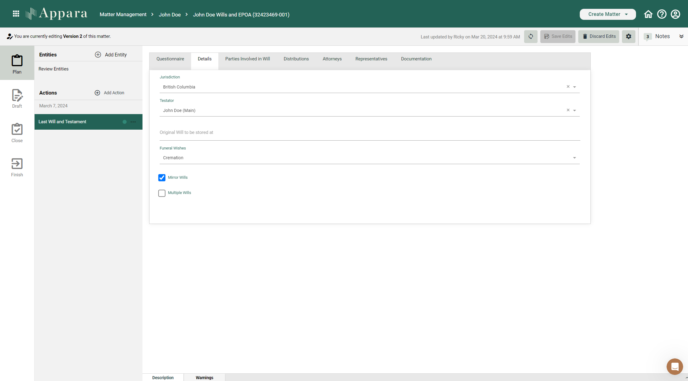Open the Create Matter menu

tap(607, 14)
